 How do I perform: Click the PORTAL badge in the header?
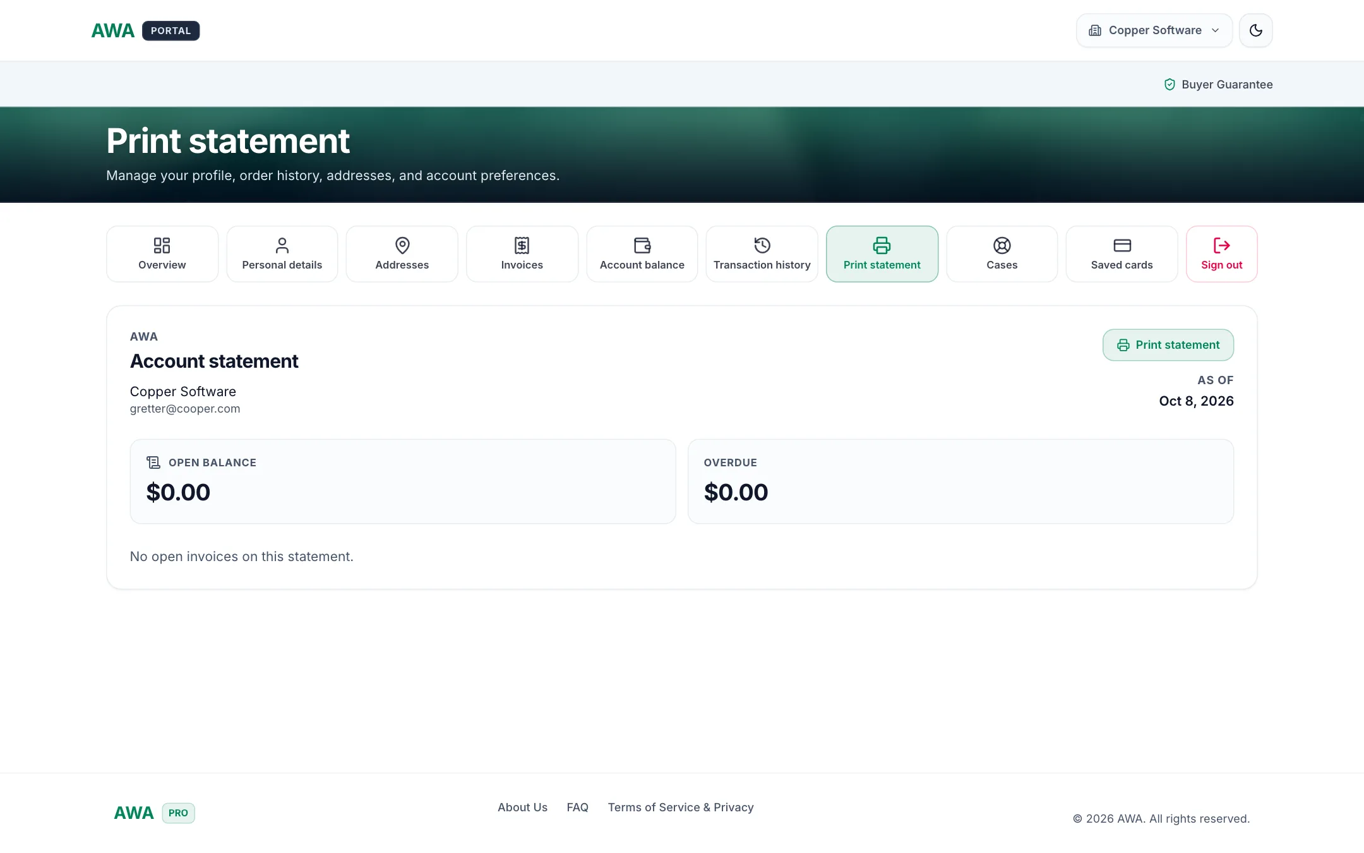(x=170, y=30)
